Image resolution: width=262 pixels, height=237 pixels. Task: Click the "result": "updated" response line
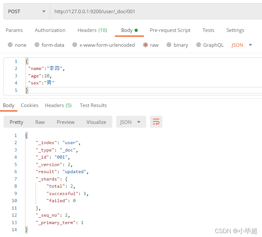pos(62,172)
